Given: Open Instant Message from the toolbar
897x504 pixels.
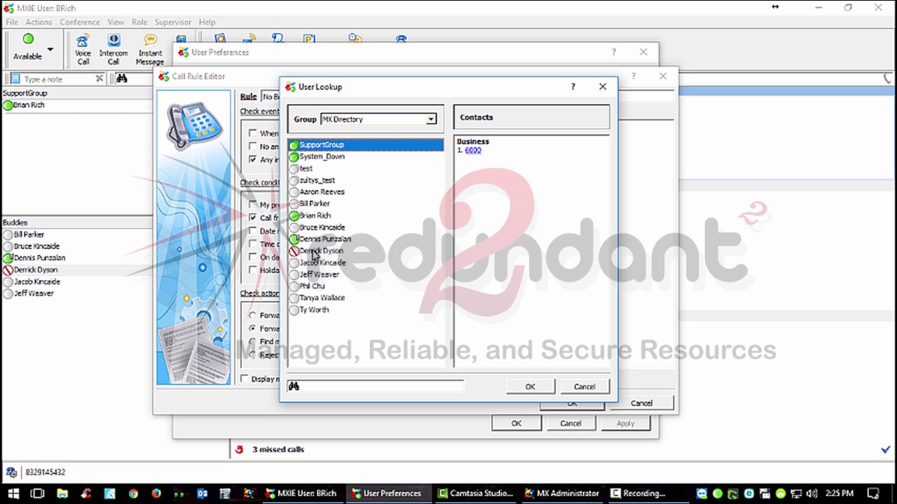Looking at the screenshot, I should point(150,49).
